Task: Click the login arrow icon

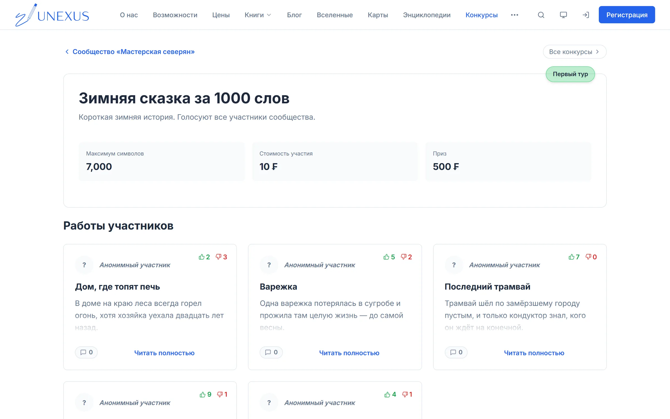Action: point(586,15)
